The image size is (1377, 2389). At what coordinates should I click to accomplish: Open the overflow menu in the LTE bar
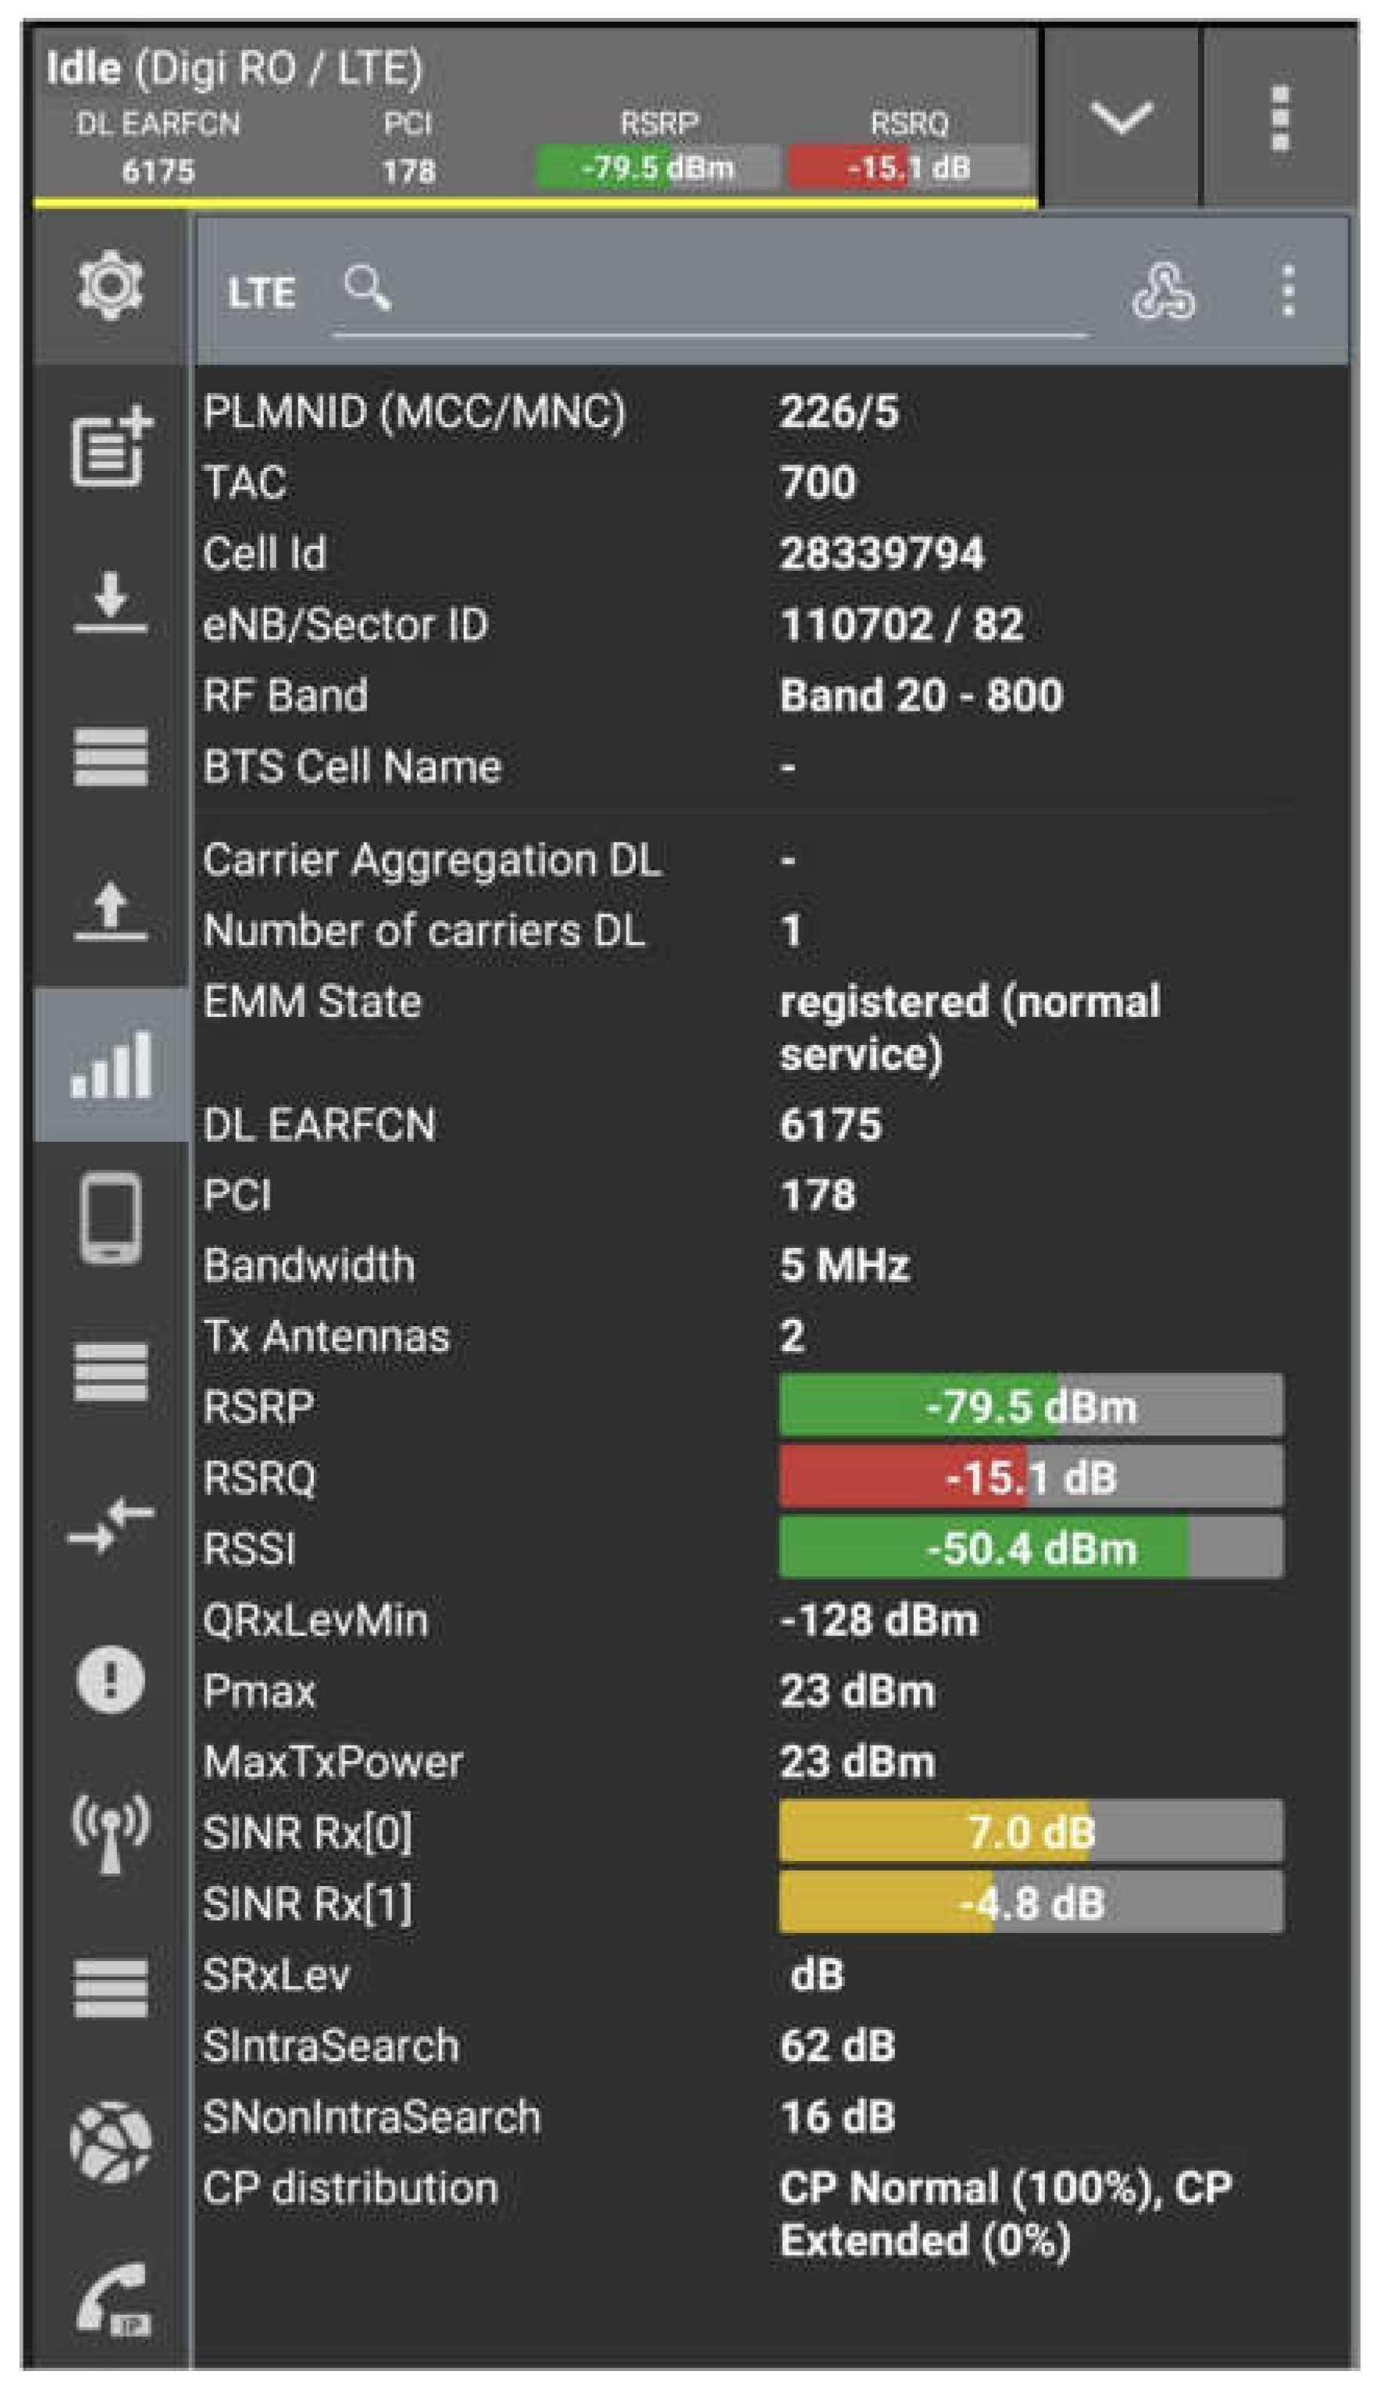pyautogui.click(x=1287, y=291)
